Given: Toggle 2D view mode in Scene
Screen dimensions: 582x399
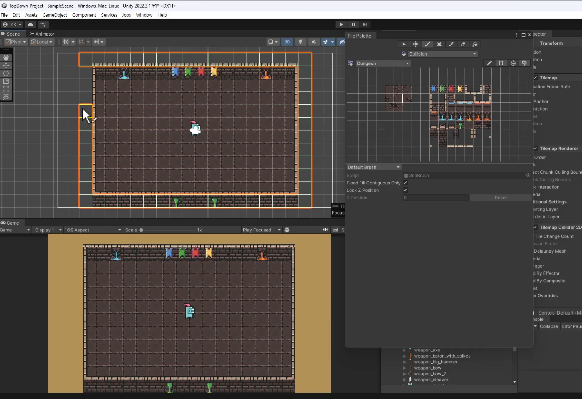Looking at the screenshot, I should 287,42.
